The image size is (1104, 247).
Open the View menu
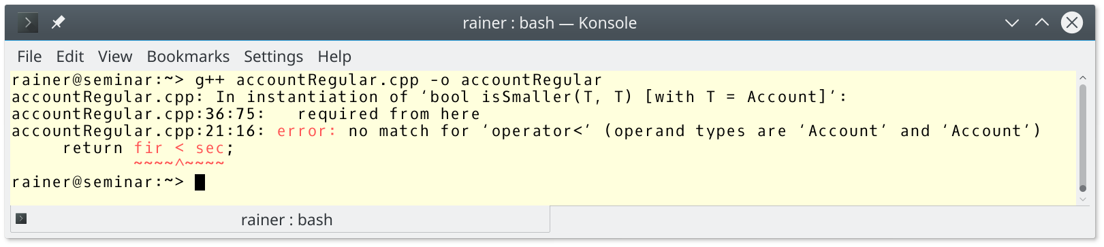tap(115, 56)
